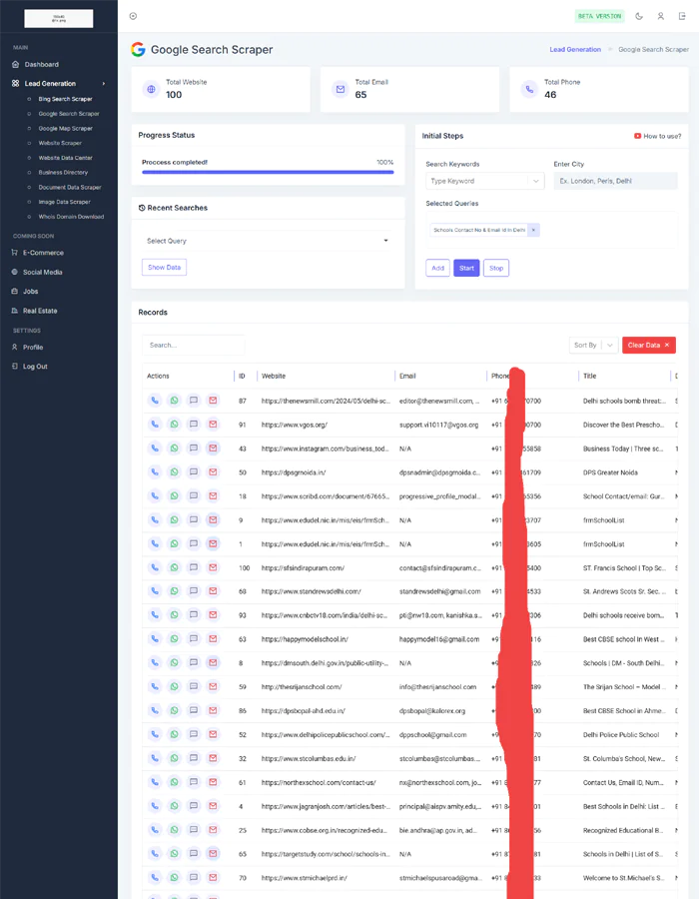Open How to use? video link
The width and height of the screenshot is (699, 899).
[x=658, y=136]
